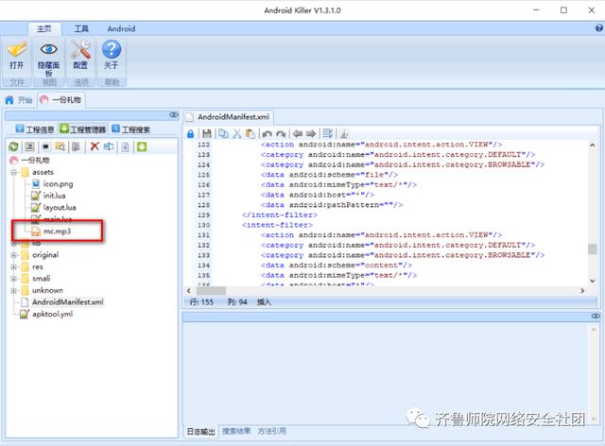The height and width of the screenshot is (446, 605).
Task: Toggle the log panel eye visibility icon
Action: [x=596, y=316]
